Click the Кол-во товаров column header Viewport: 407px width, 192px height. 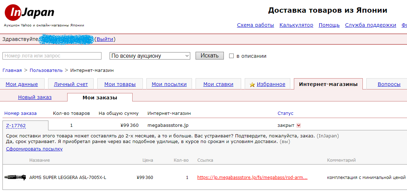pos(71,113)
